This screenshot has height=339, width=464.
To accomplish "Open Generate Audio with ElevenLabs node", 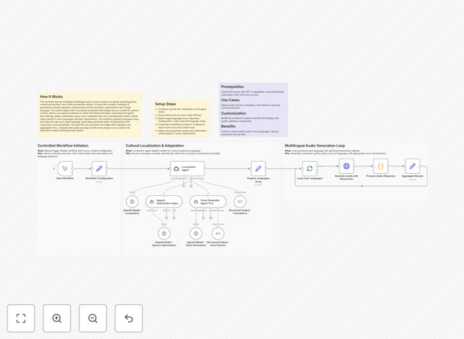I will 346,166.
